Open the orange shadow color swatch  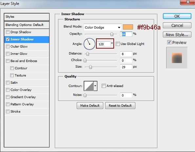tap(128, 27)
